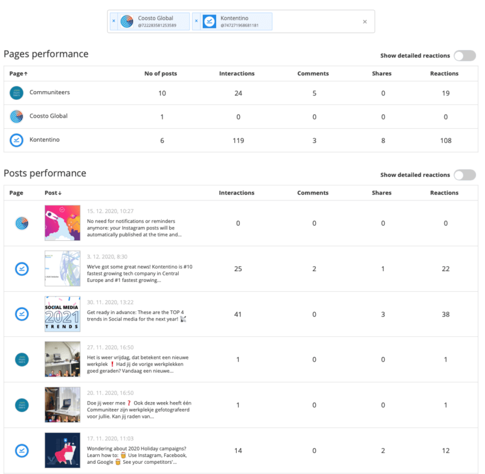Click Coosto icon beside 15. 12. 2020 post
485x474 pixels.
21,223
